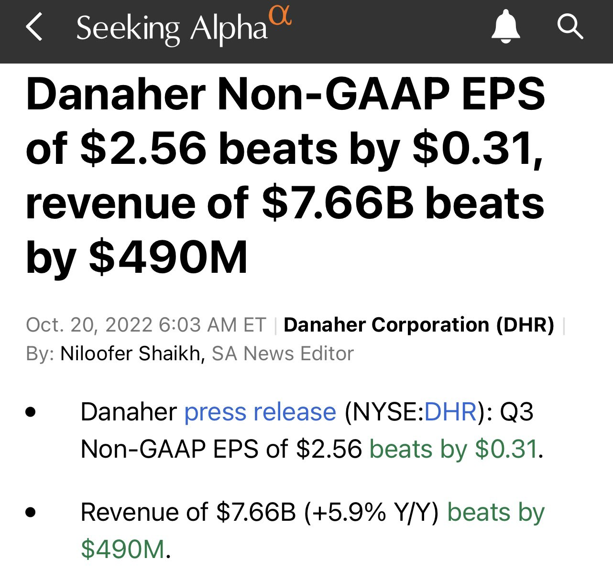Viewport: 613px width, 580px height.
Task: Open the Danaher press release link
Action: 260,412
